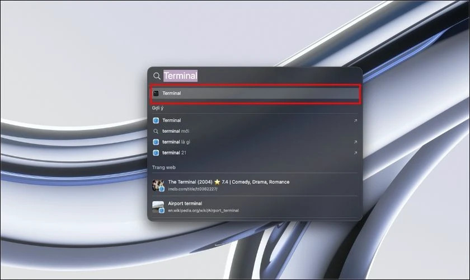Click the Spotlight magnifying glass icon
The height and width of the screenshot is (280, 470).
click(157, 76)
